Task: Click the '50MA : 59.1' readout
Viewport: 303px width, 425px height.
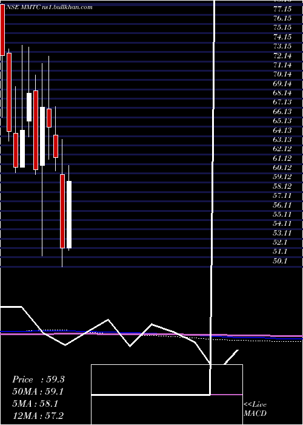Action: click(x=38, y=392)
